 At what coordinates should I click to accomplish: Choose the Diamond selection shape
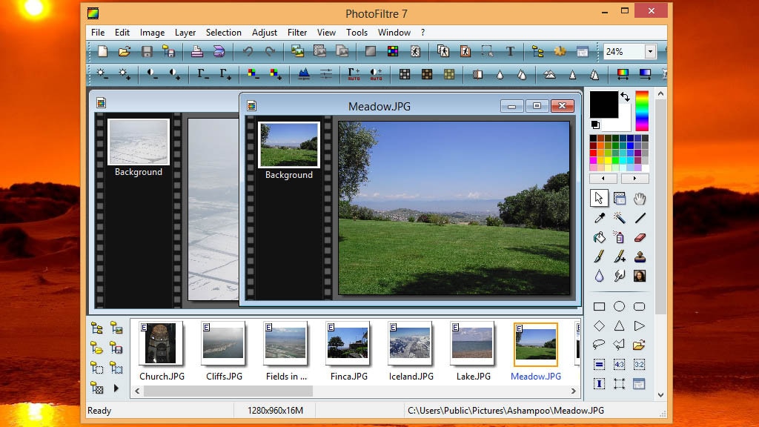tap(599, 326)
